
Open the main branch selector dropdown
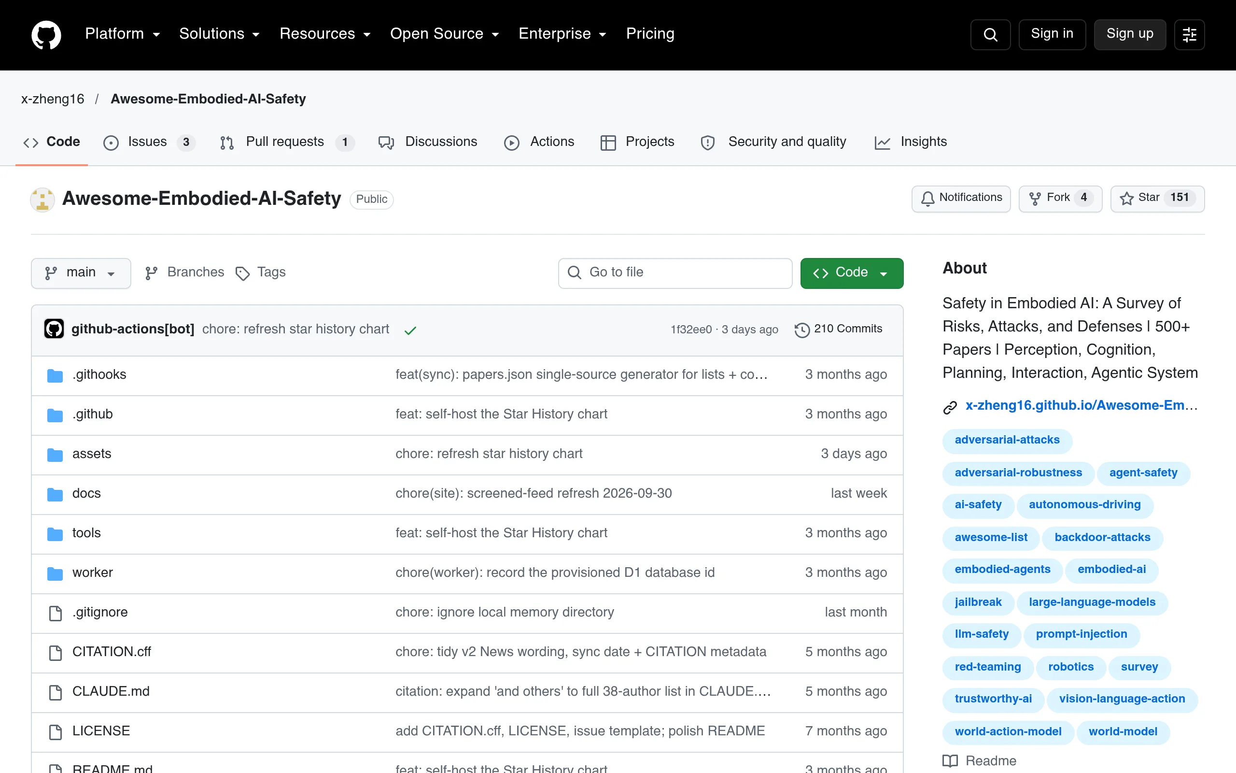click(x=81, y=273)
